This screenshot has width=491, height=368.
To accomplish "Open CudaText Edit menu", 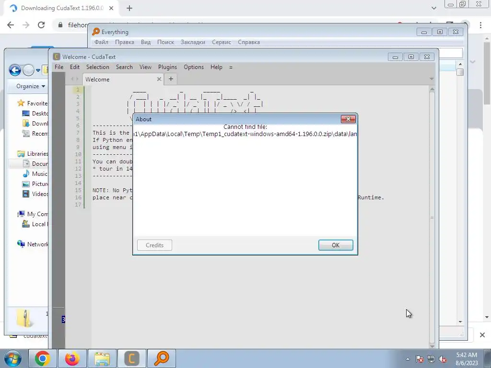I will [74, 67].
